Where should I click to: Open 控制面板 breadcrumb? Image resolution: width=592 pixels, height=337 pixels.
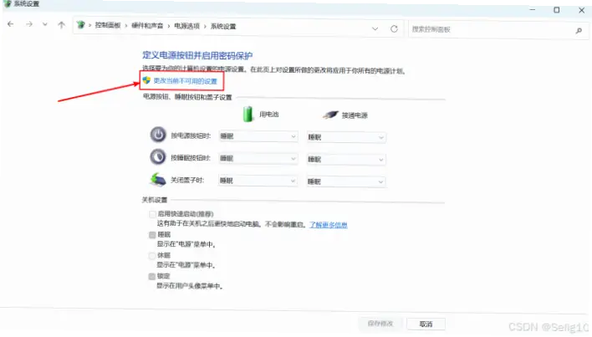point(108,26)
